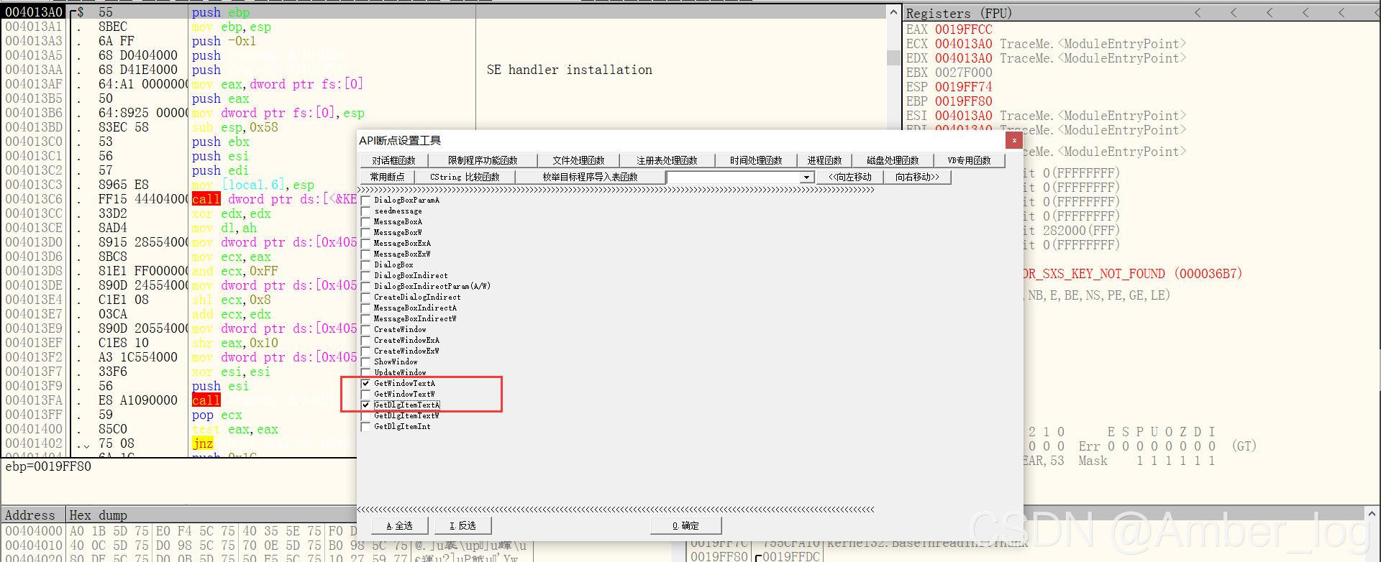Uncheck the GetWindowTextA checkbox

tap(366, 384)
